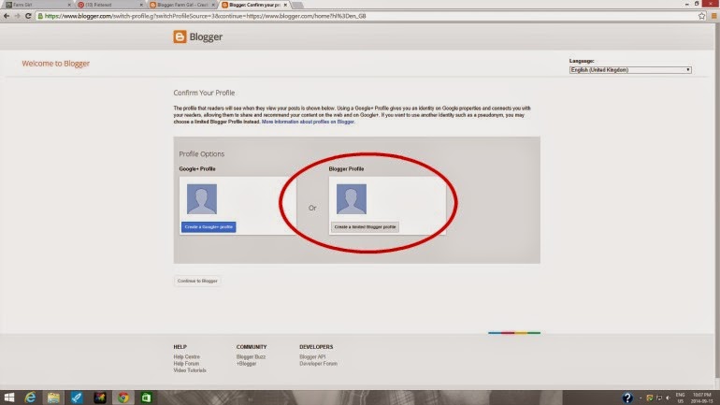Click the Blogger logo icon
720x405 pixels.
tap(180, 36)
